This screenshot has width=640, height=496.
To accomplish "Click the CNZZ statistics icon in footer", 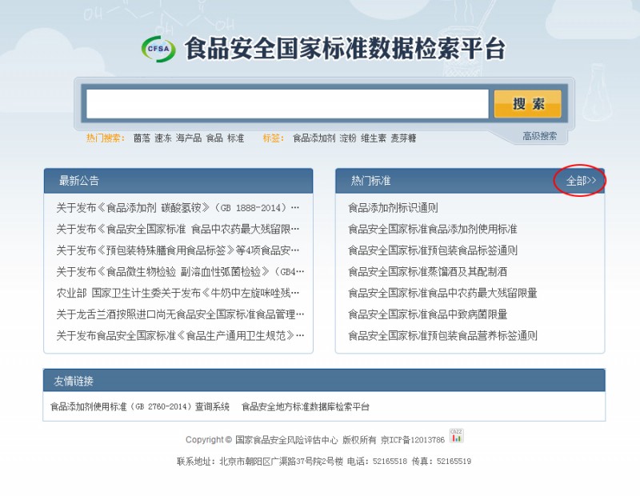I will pyautogui.click(x=456, y=435).
